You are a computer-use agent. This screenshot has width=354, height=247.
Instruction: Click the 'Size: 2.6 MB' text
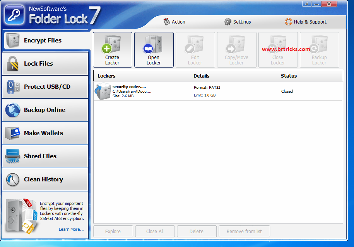pos(123,96)
